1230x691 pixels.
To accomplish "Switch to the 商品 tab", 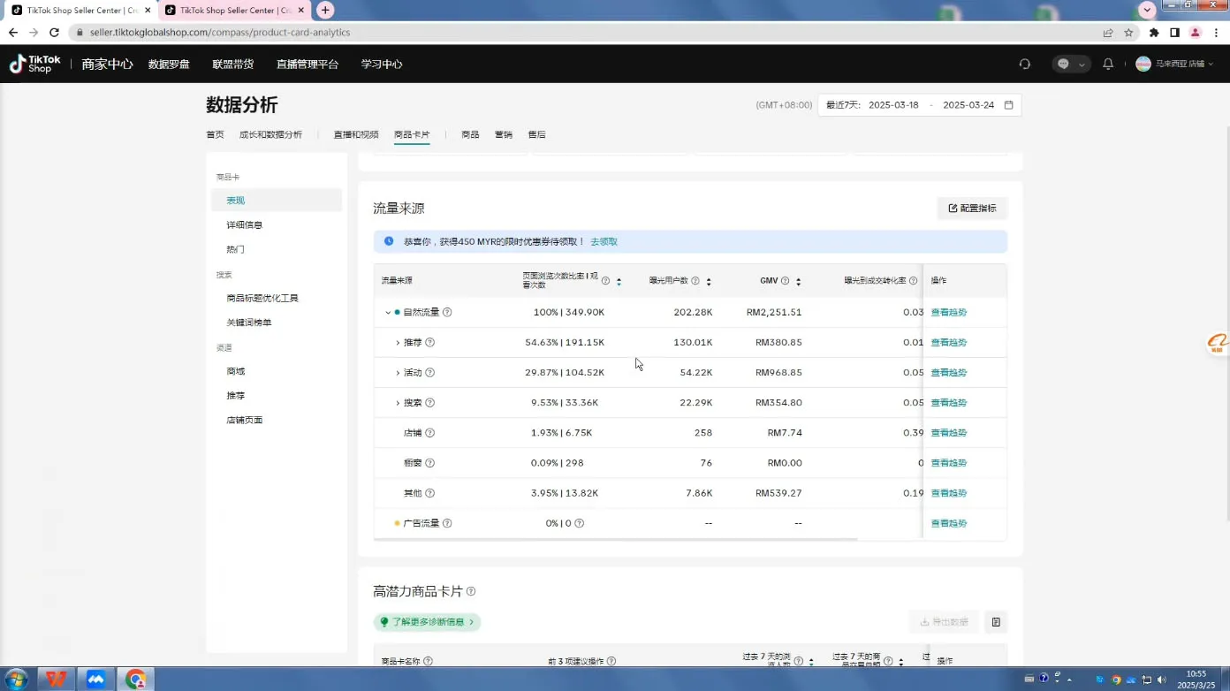I will pyautogui.click(x=469, y=134).
